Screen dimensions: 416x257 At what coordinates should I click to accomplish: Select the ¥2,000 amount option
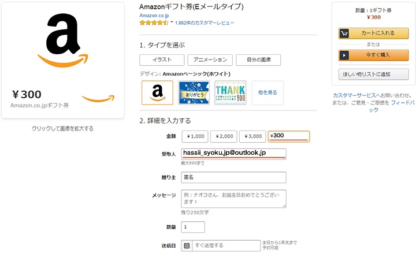pos(223,136)
